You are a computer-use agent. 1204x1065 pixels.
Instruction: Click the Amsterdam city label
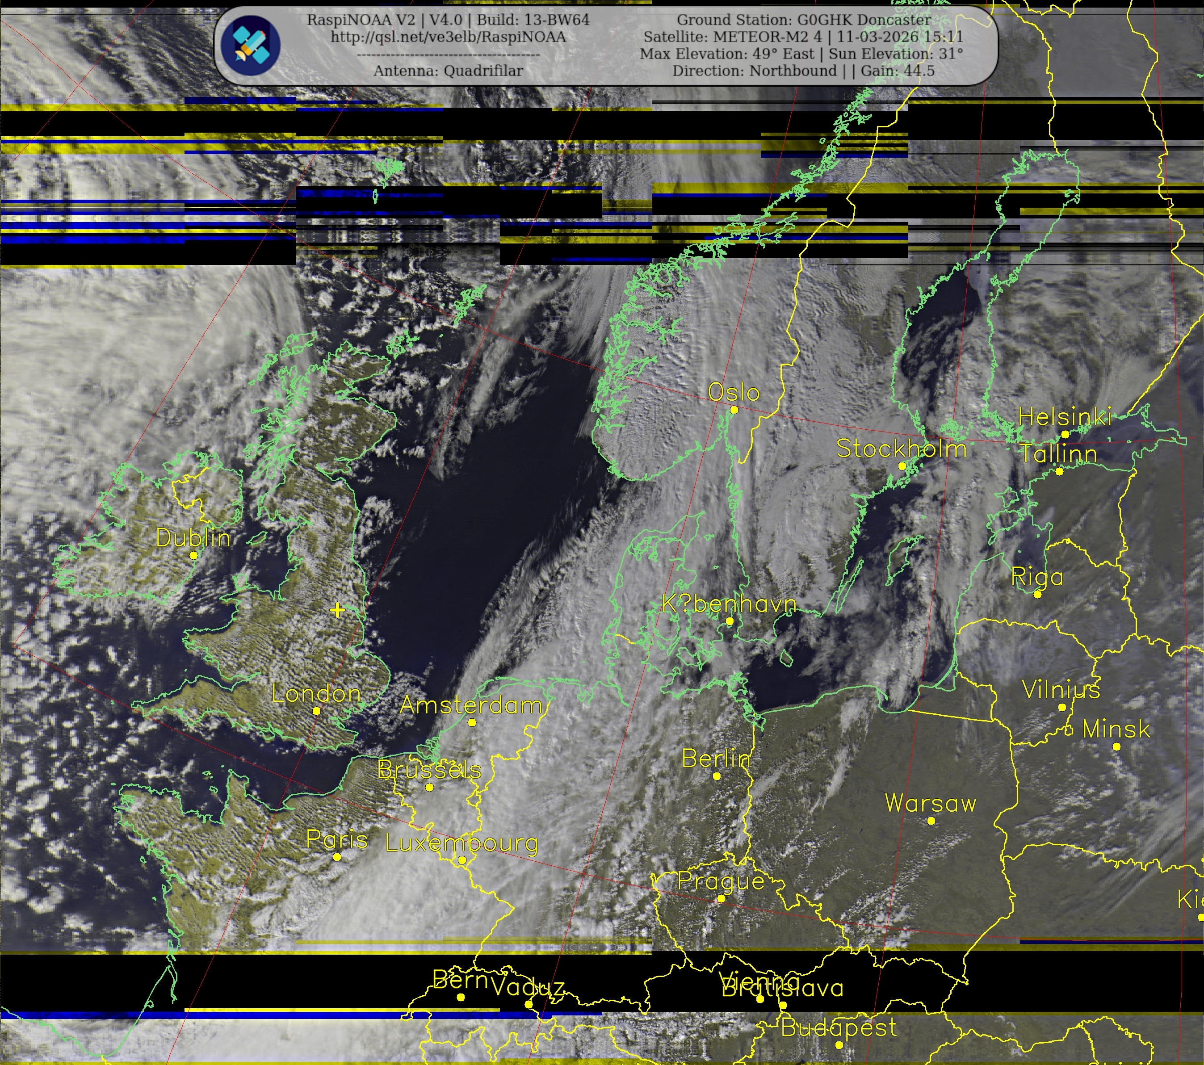coord(470,705)
